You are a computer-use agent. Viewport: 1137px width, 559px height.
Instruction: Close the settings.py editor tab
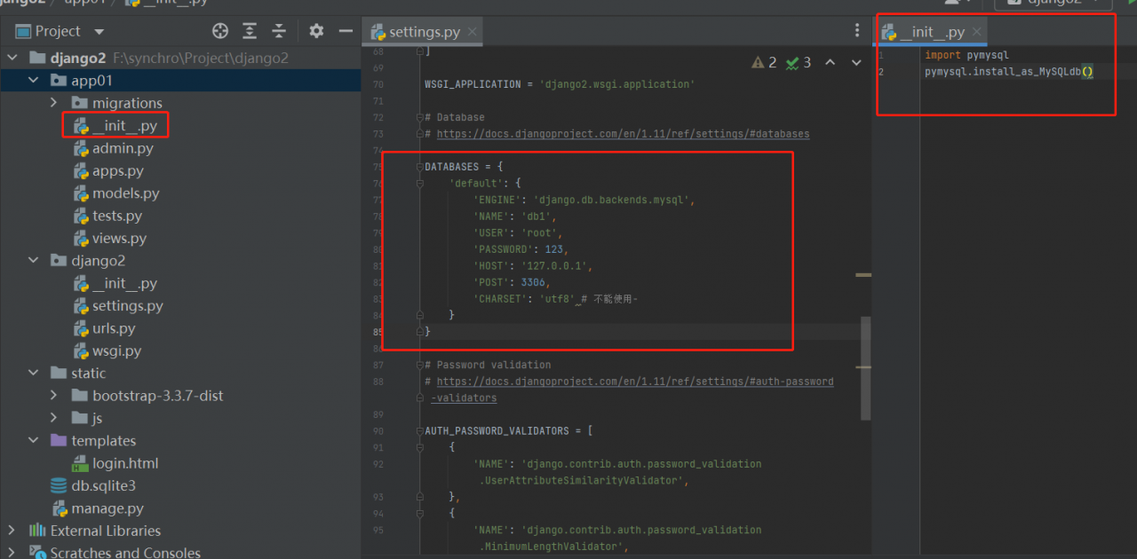pyautogui.click(x=473, y=32)
